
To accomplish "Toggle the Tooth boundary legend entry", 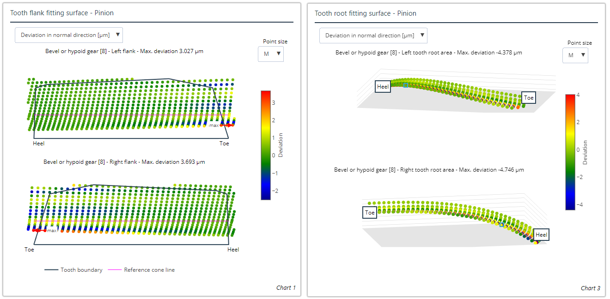I will (x=74, y=270).
